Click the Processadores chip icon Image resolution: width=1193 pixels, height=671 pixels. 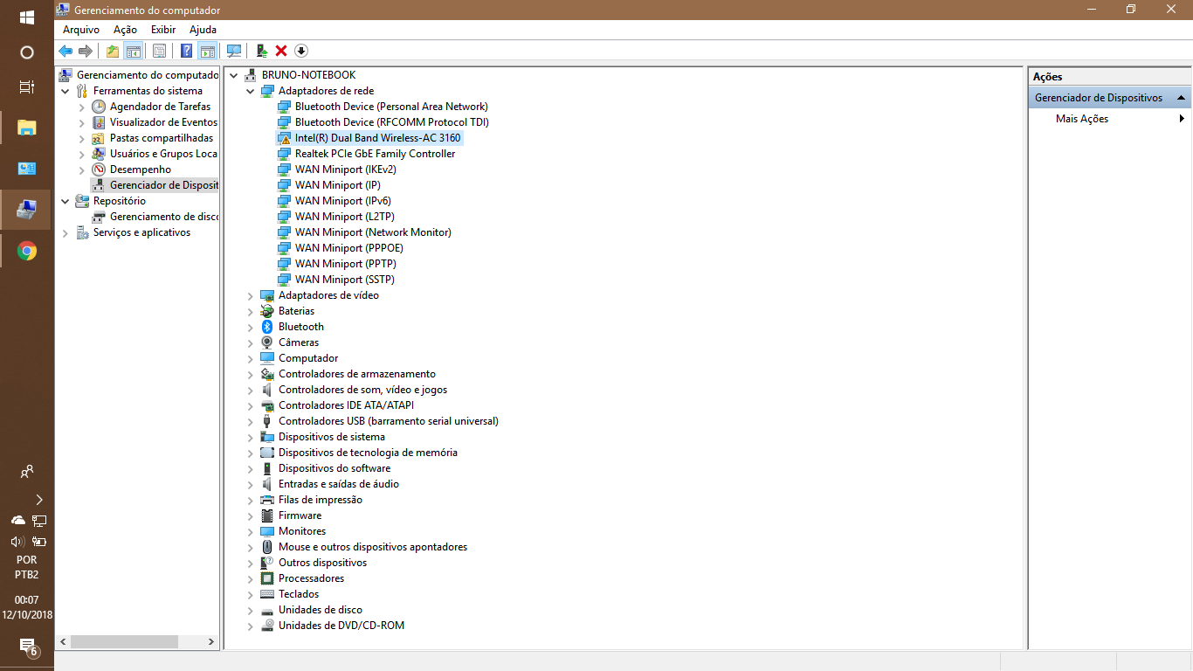tap(267, 578)
